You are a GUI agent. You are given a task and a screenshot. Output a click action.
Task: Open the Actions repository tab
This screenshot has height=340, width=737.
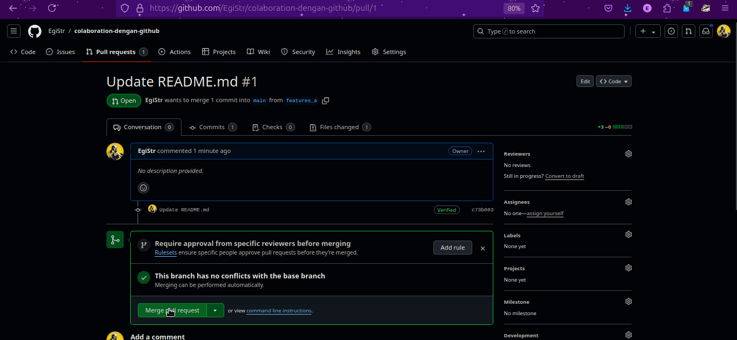point(175,52)
